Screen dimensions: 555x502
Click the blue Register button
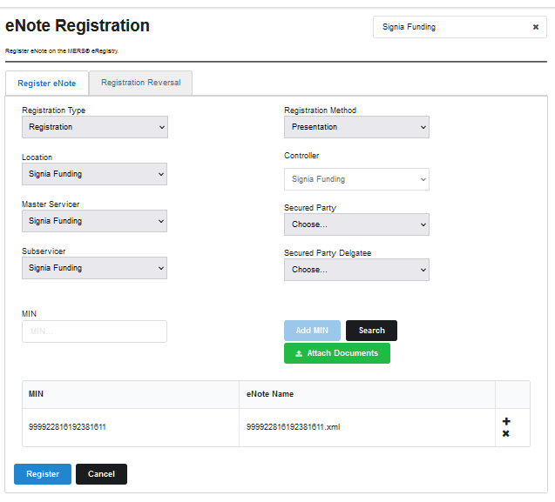43,474
